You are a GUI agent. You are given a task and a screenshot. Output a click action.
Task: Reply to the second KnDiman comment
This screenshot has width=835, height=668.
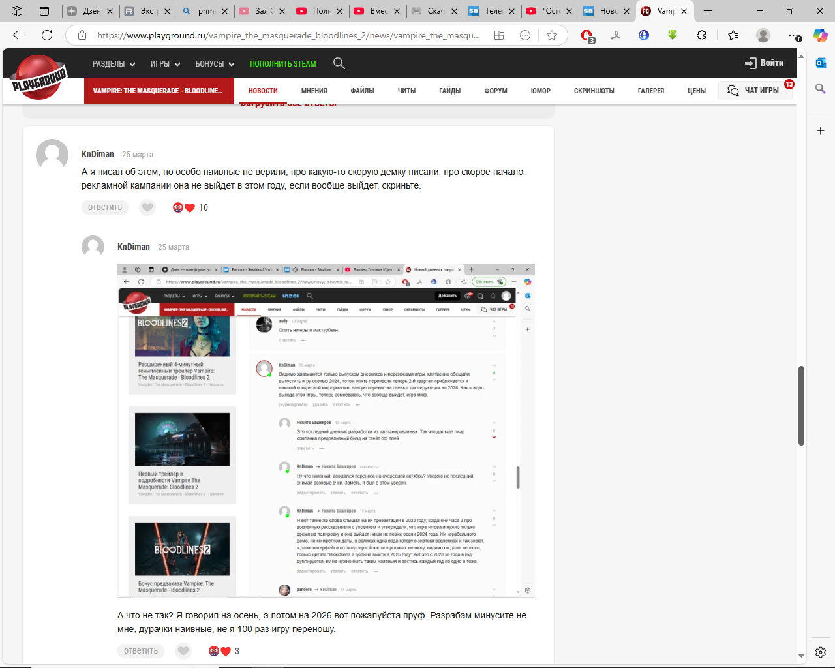pos(141,651)
